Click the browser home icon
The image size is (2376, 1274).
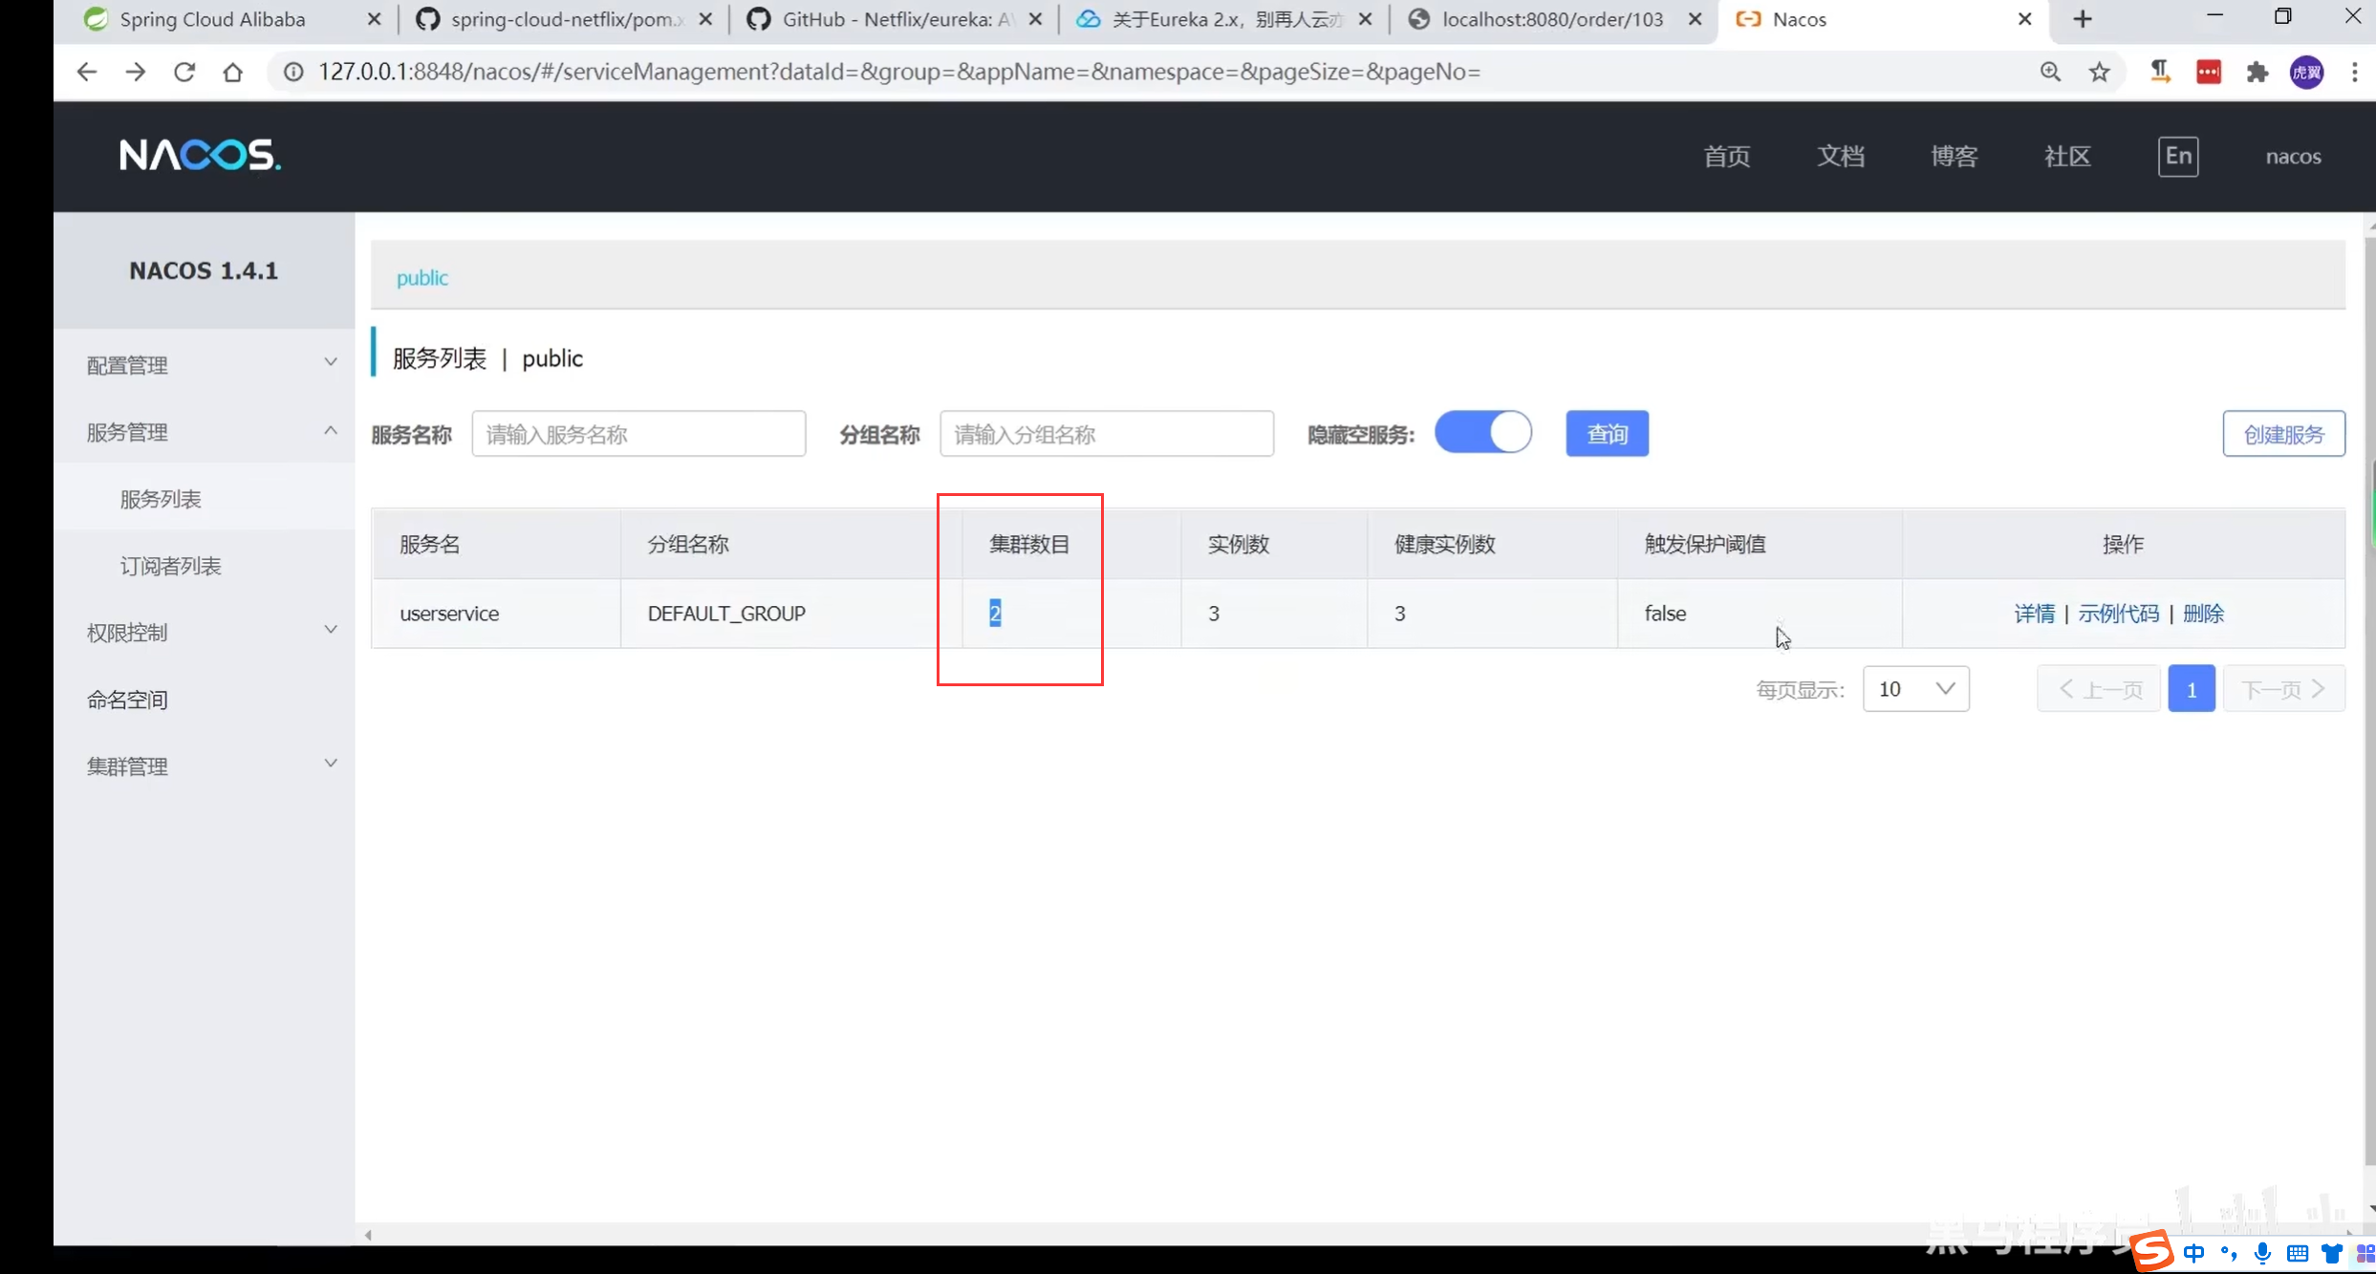pyautogui.click(x=232, y=72)
